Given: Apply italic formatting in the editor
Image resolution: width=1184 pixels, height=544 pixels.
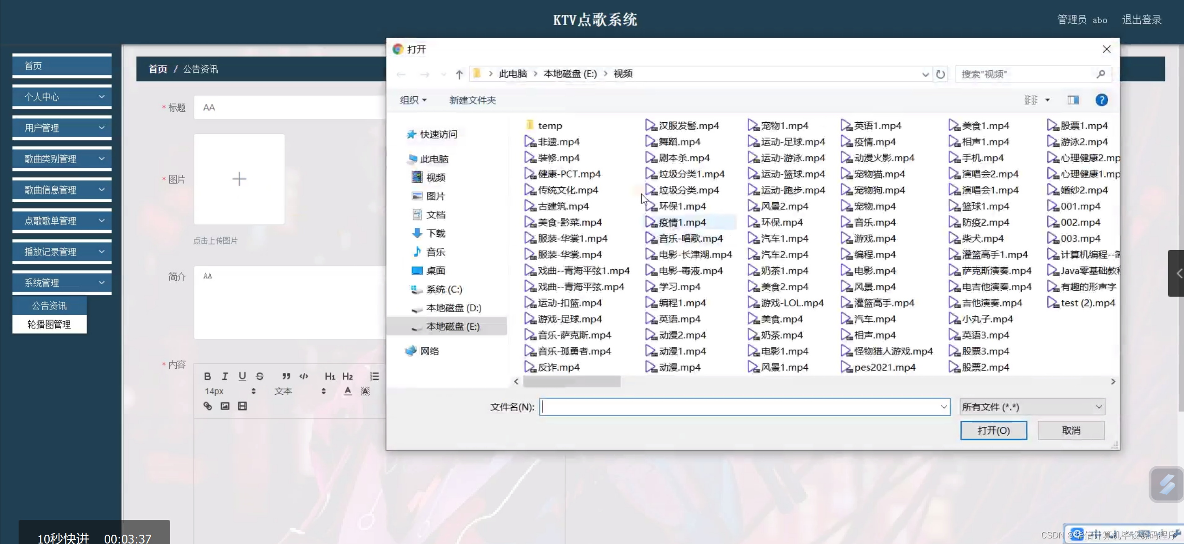Looking at the screenshot, I should (225, 376).
